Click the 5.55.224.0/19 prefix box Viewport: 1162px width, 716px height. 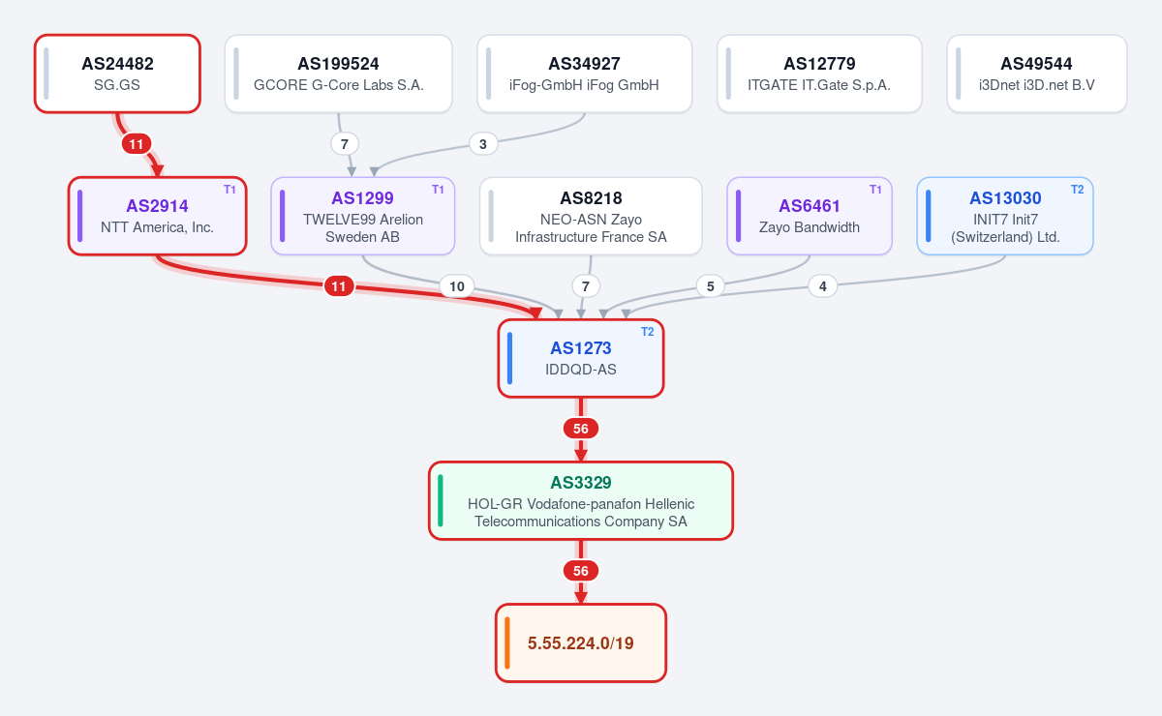pos(581,642)
